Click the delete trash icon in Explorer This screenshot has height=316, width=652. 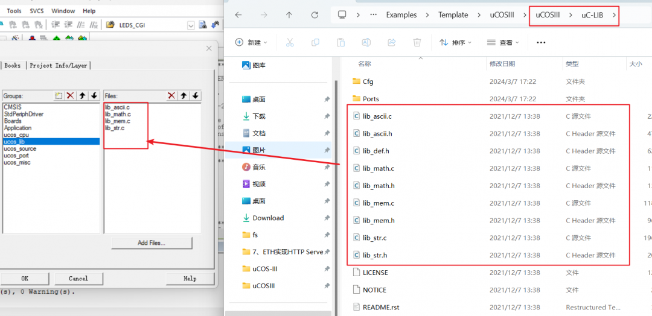coord(417,42)
